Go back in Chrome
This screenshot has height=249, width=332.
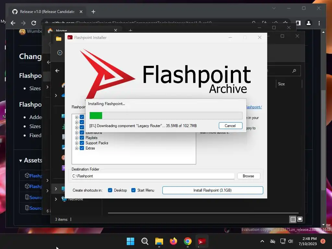click(13, 23)
